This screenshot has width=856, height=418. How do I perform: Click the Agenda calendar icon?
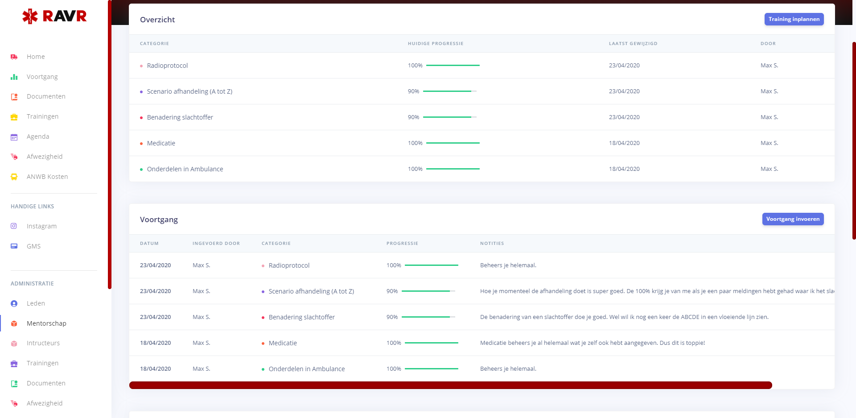14,137
